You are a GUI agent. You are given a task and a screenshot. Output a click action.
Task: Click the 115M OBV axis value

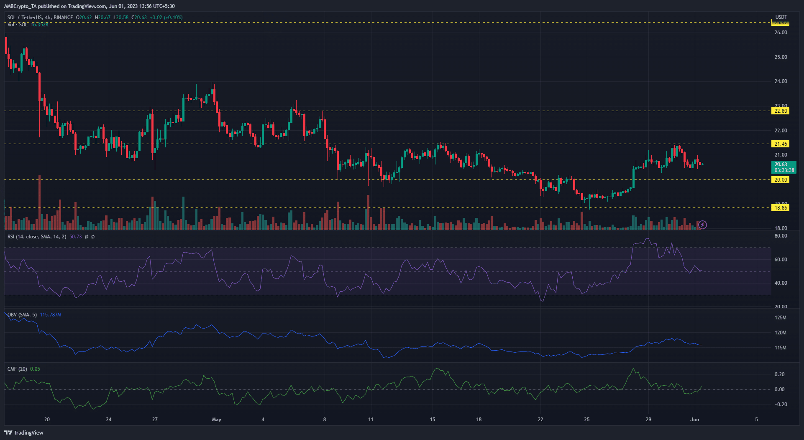781,348
